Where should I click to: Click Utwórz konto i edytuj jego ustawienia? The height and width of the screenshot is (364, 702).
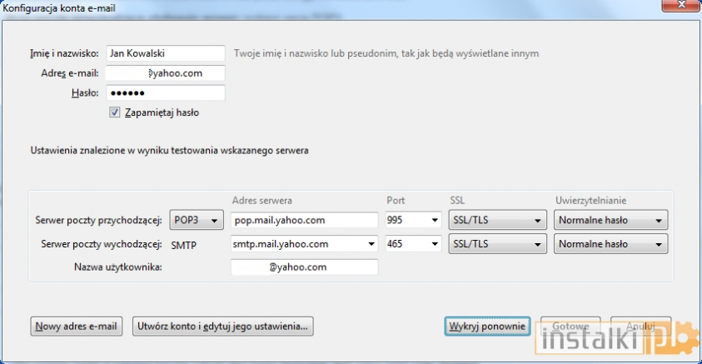click(x=222, y=327)
